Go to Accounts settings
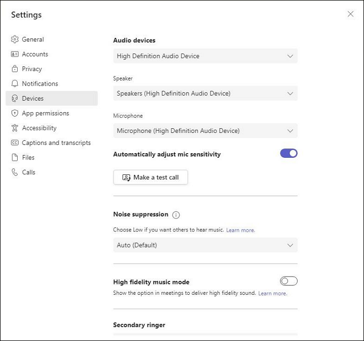Screen dimensions: 364x341 coord(51,54)
